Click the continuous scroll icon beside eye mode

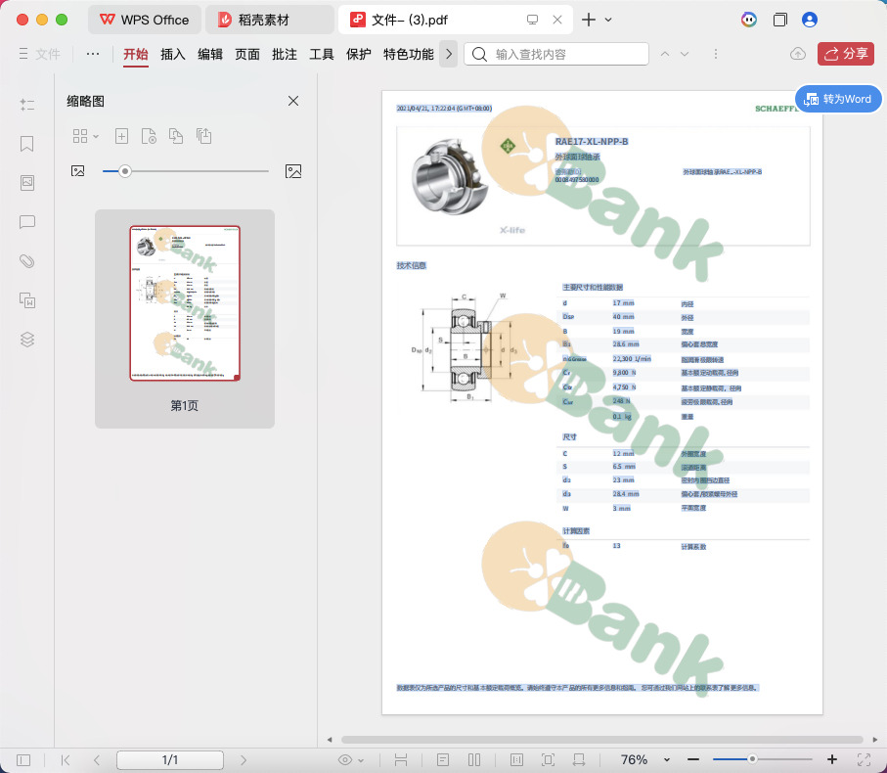click(401, 760)
